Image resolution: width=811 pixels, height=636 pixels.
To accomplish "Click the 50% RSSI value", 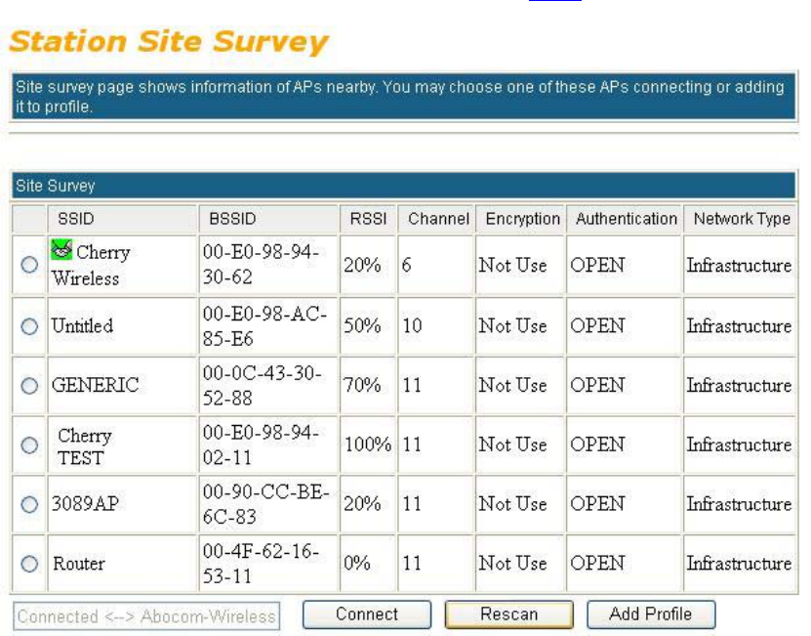I will coord(363,326).
